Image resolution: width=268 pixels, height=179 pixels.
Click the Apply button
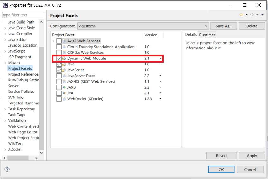pyautogui.click(x=252, y=156)
